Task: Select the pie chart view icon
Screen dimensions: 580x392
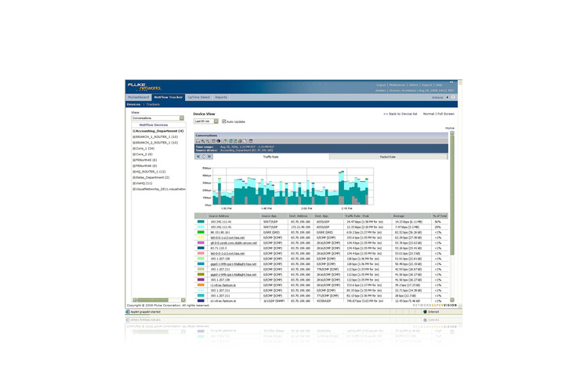Action: 219,141
